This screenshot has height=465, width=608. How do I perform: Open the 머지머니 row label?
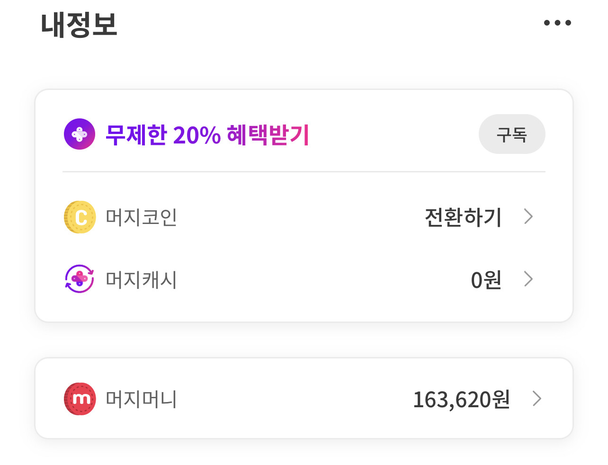point(141,399)
